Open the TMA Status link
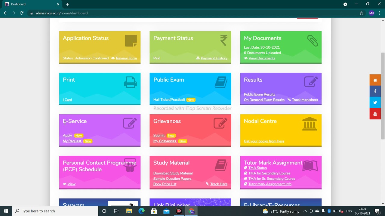Image resolution: width=385 pixels, height=216 pixels. coord(257,168)
